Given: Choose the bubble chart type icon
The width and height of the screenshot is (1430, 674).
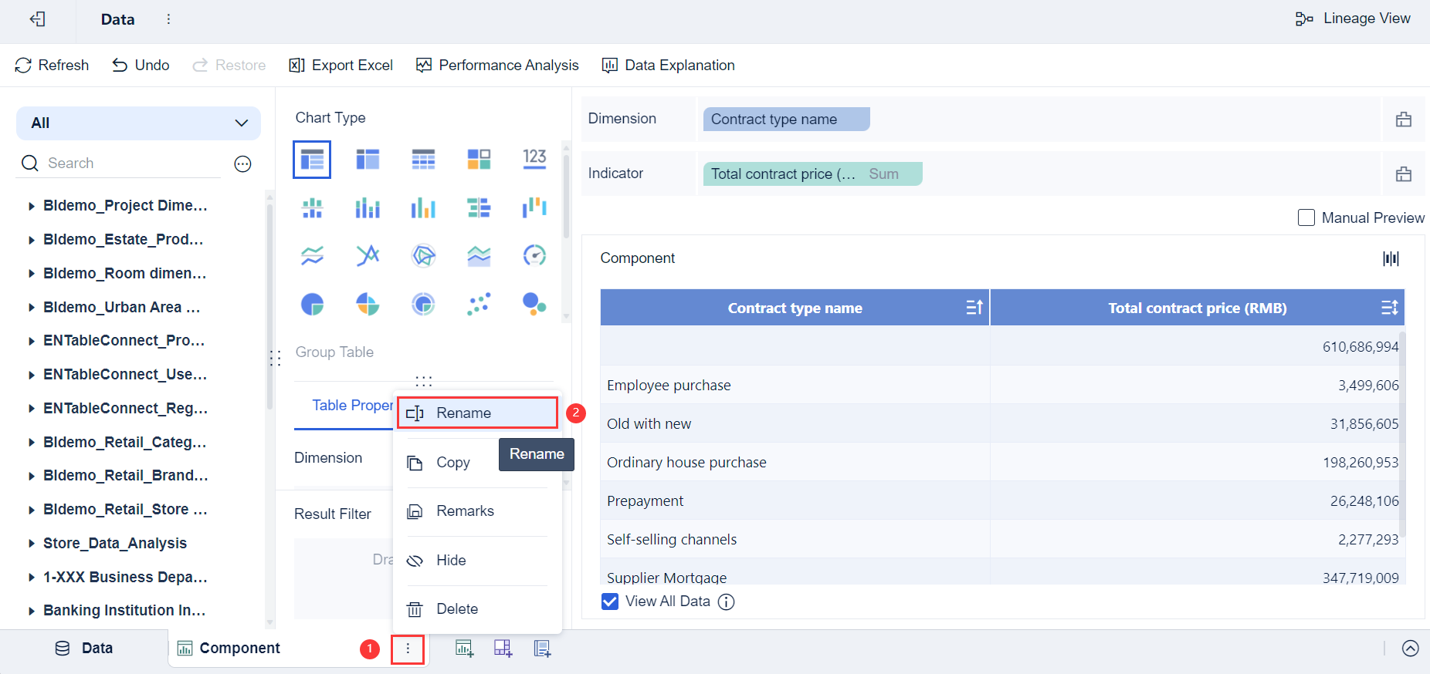Looking at the screenshot, I should click(534, 304).
